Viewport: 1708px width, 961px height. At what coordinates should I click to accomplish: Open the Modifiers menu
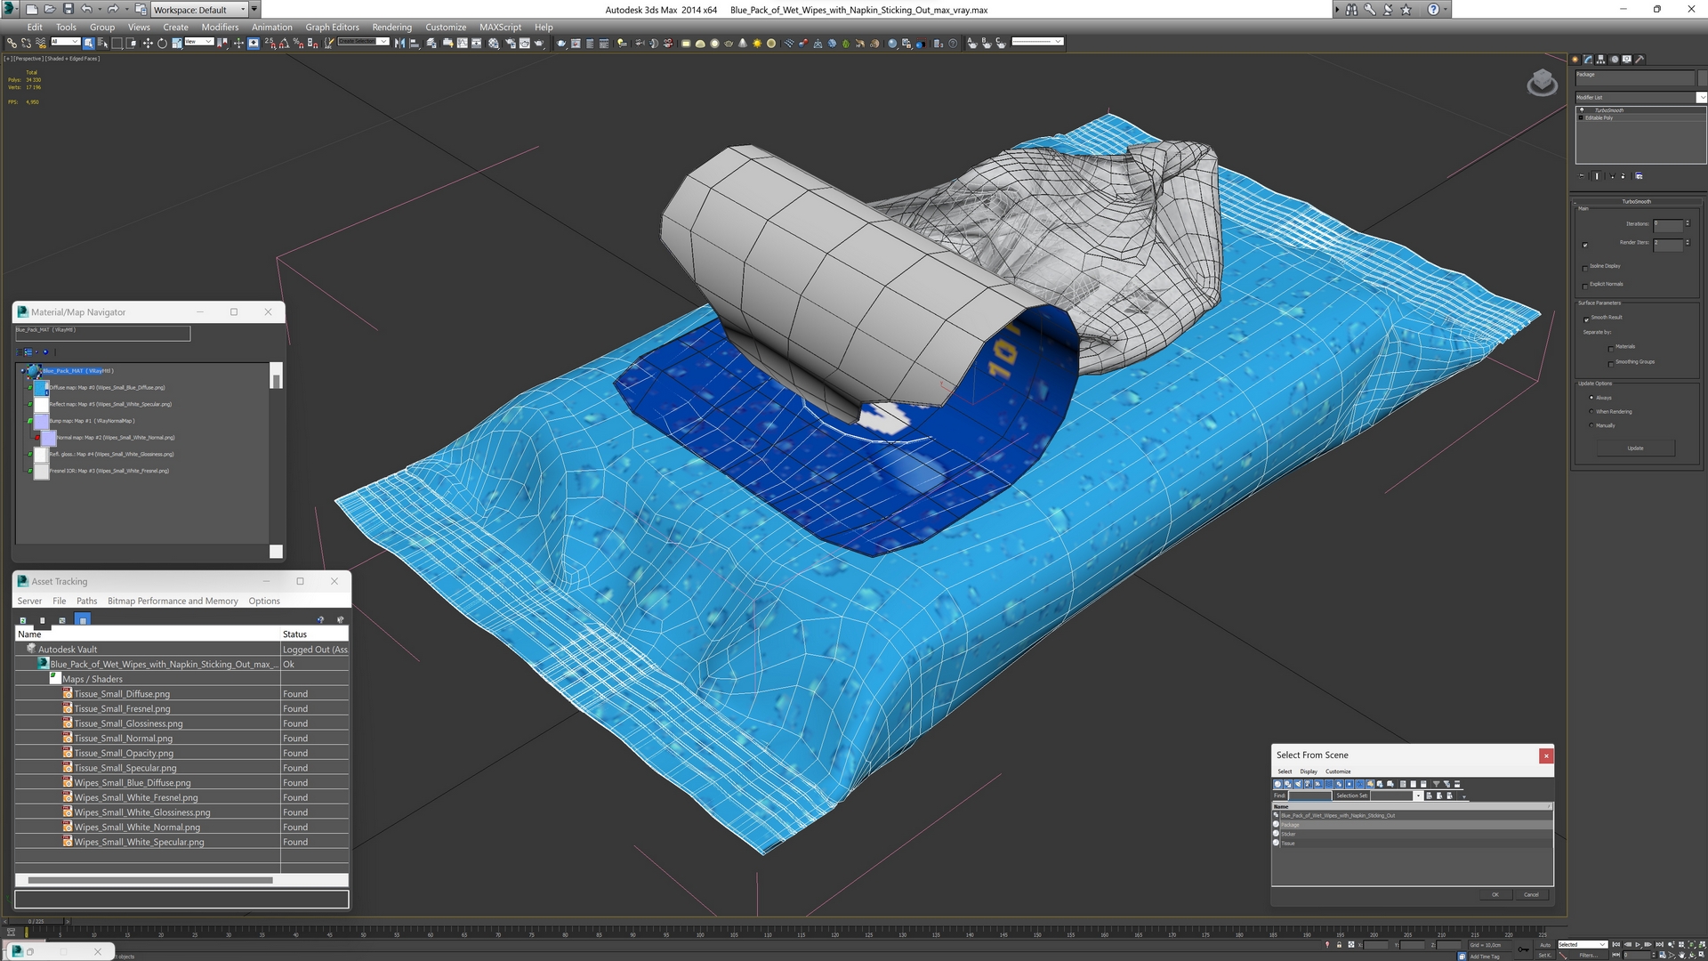(x=220, y=27)
